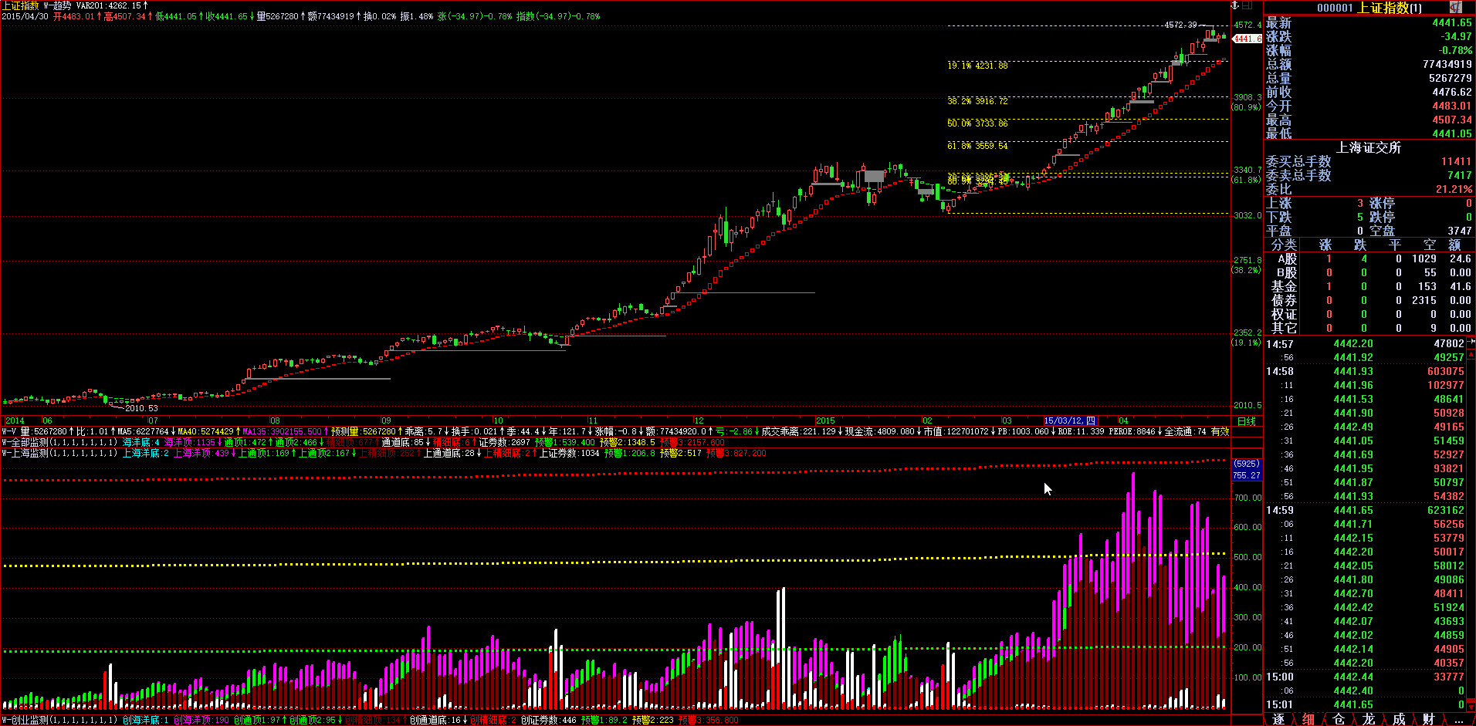Switch to the 成 tab
The height and width of the screenshot is (726, 1476).
coord(1399,719)
